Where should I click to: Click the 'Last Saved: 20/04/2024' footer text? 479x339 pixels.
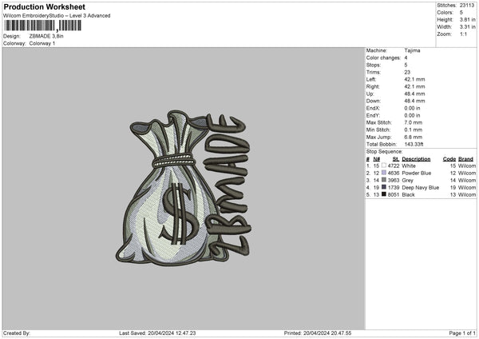pyautogui.click(x=157, y=333)
